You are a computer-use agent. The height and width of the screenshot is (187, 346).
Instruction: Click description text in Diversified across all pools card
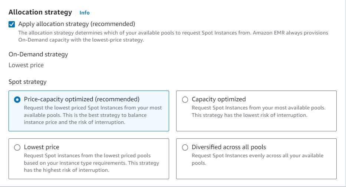click(257, 159)
